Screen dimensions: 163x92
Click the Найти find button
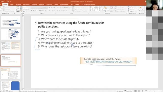pos(130,7)
